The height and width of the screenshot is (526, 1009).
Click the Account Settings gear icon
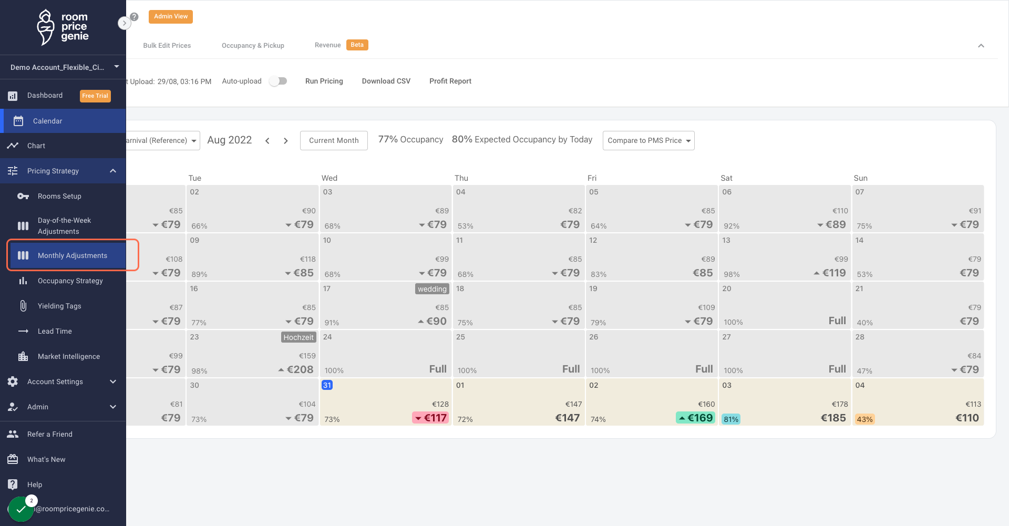[x=13, y=381]
